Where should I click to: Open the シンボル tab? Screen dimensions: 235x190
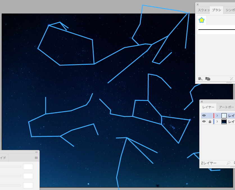click(x=230, y=10)
